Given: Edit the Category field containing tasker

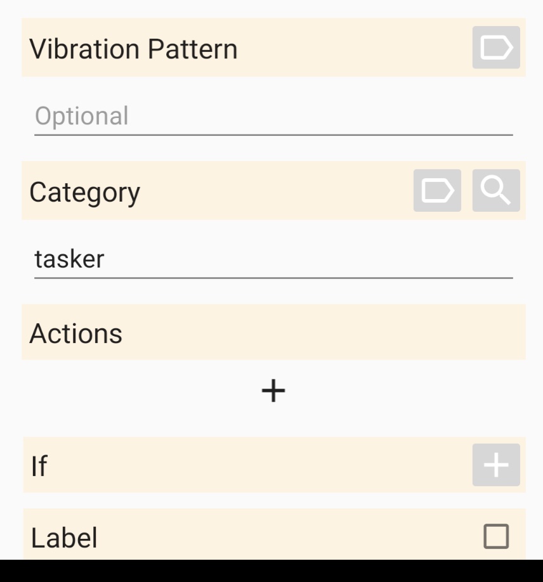Looking at the screenshot, I should pos(273,259).
